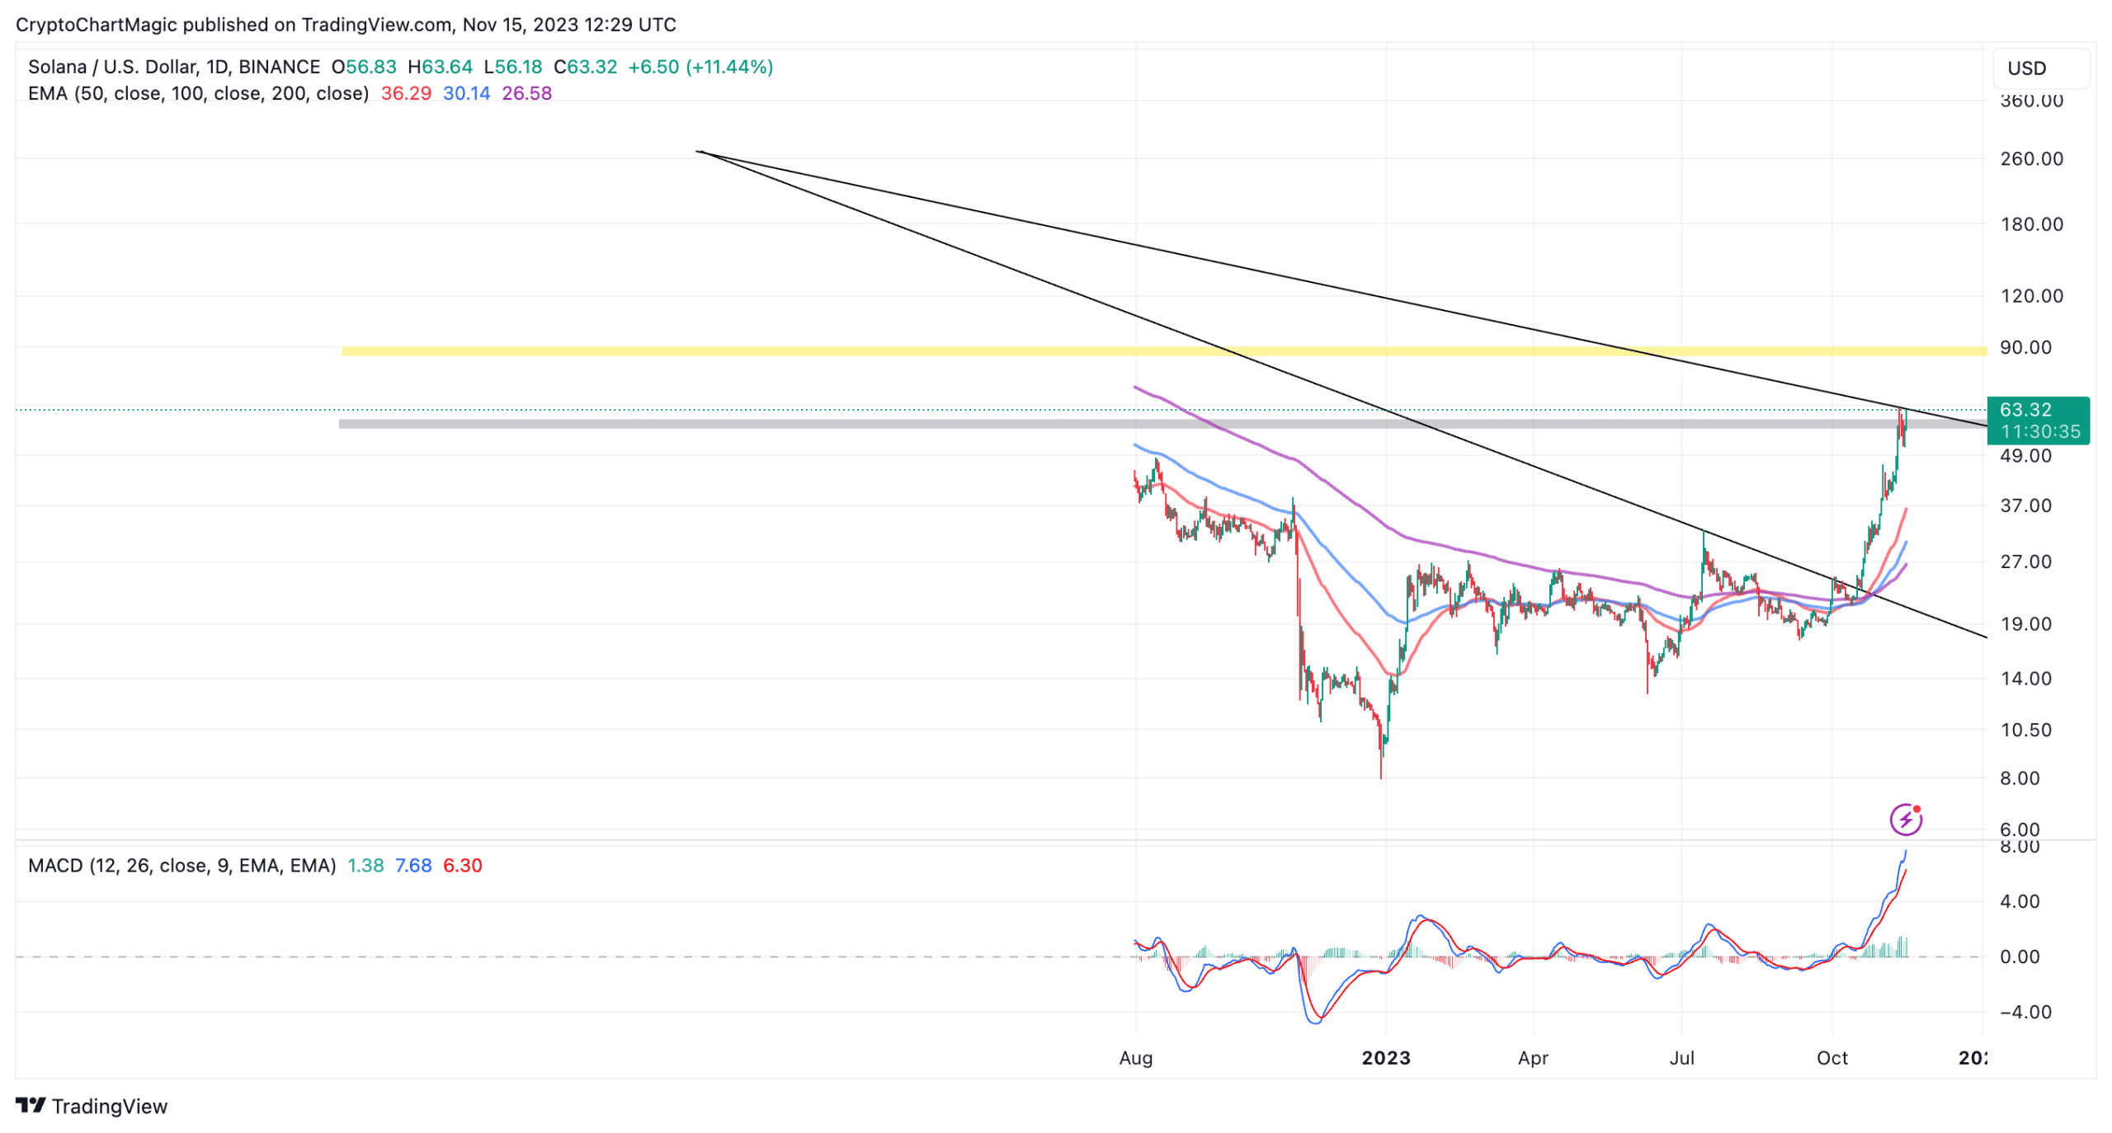The height and width of the screenshot is (1133, 2112).
Task: Click the green 63.32 current price label
Action: pyautogui.click(x=2037, y=420)
